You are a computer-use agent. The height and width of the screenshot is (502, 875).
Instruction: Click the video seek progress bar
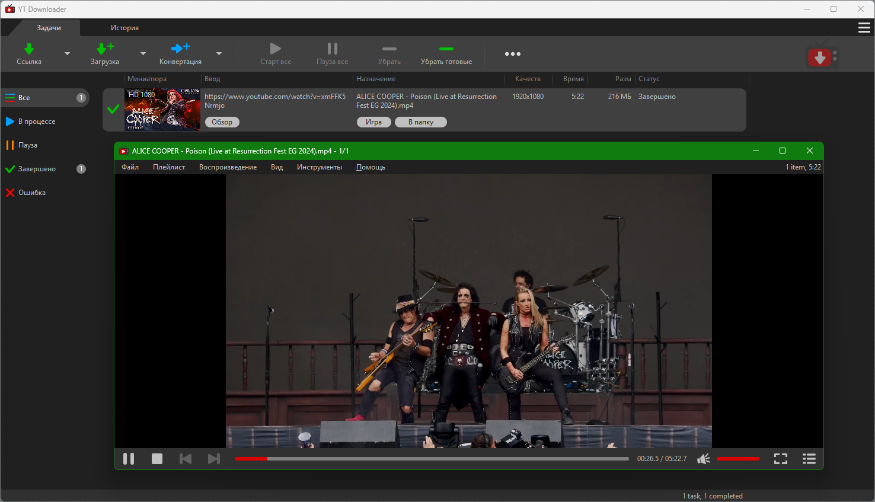432,459
